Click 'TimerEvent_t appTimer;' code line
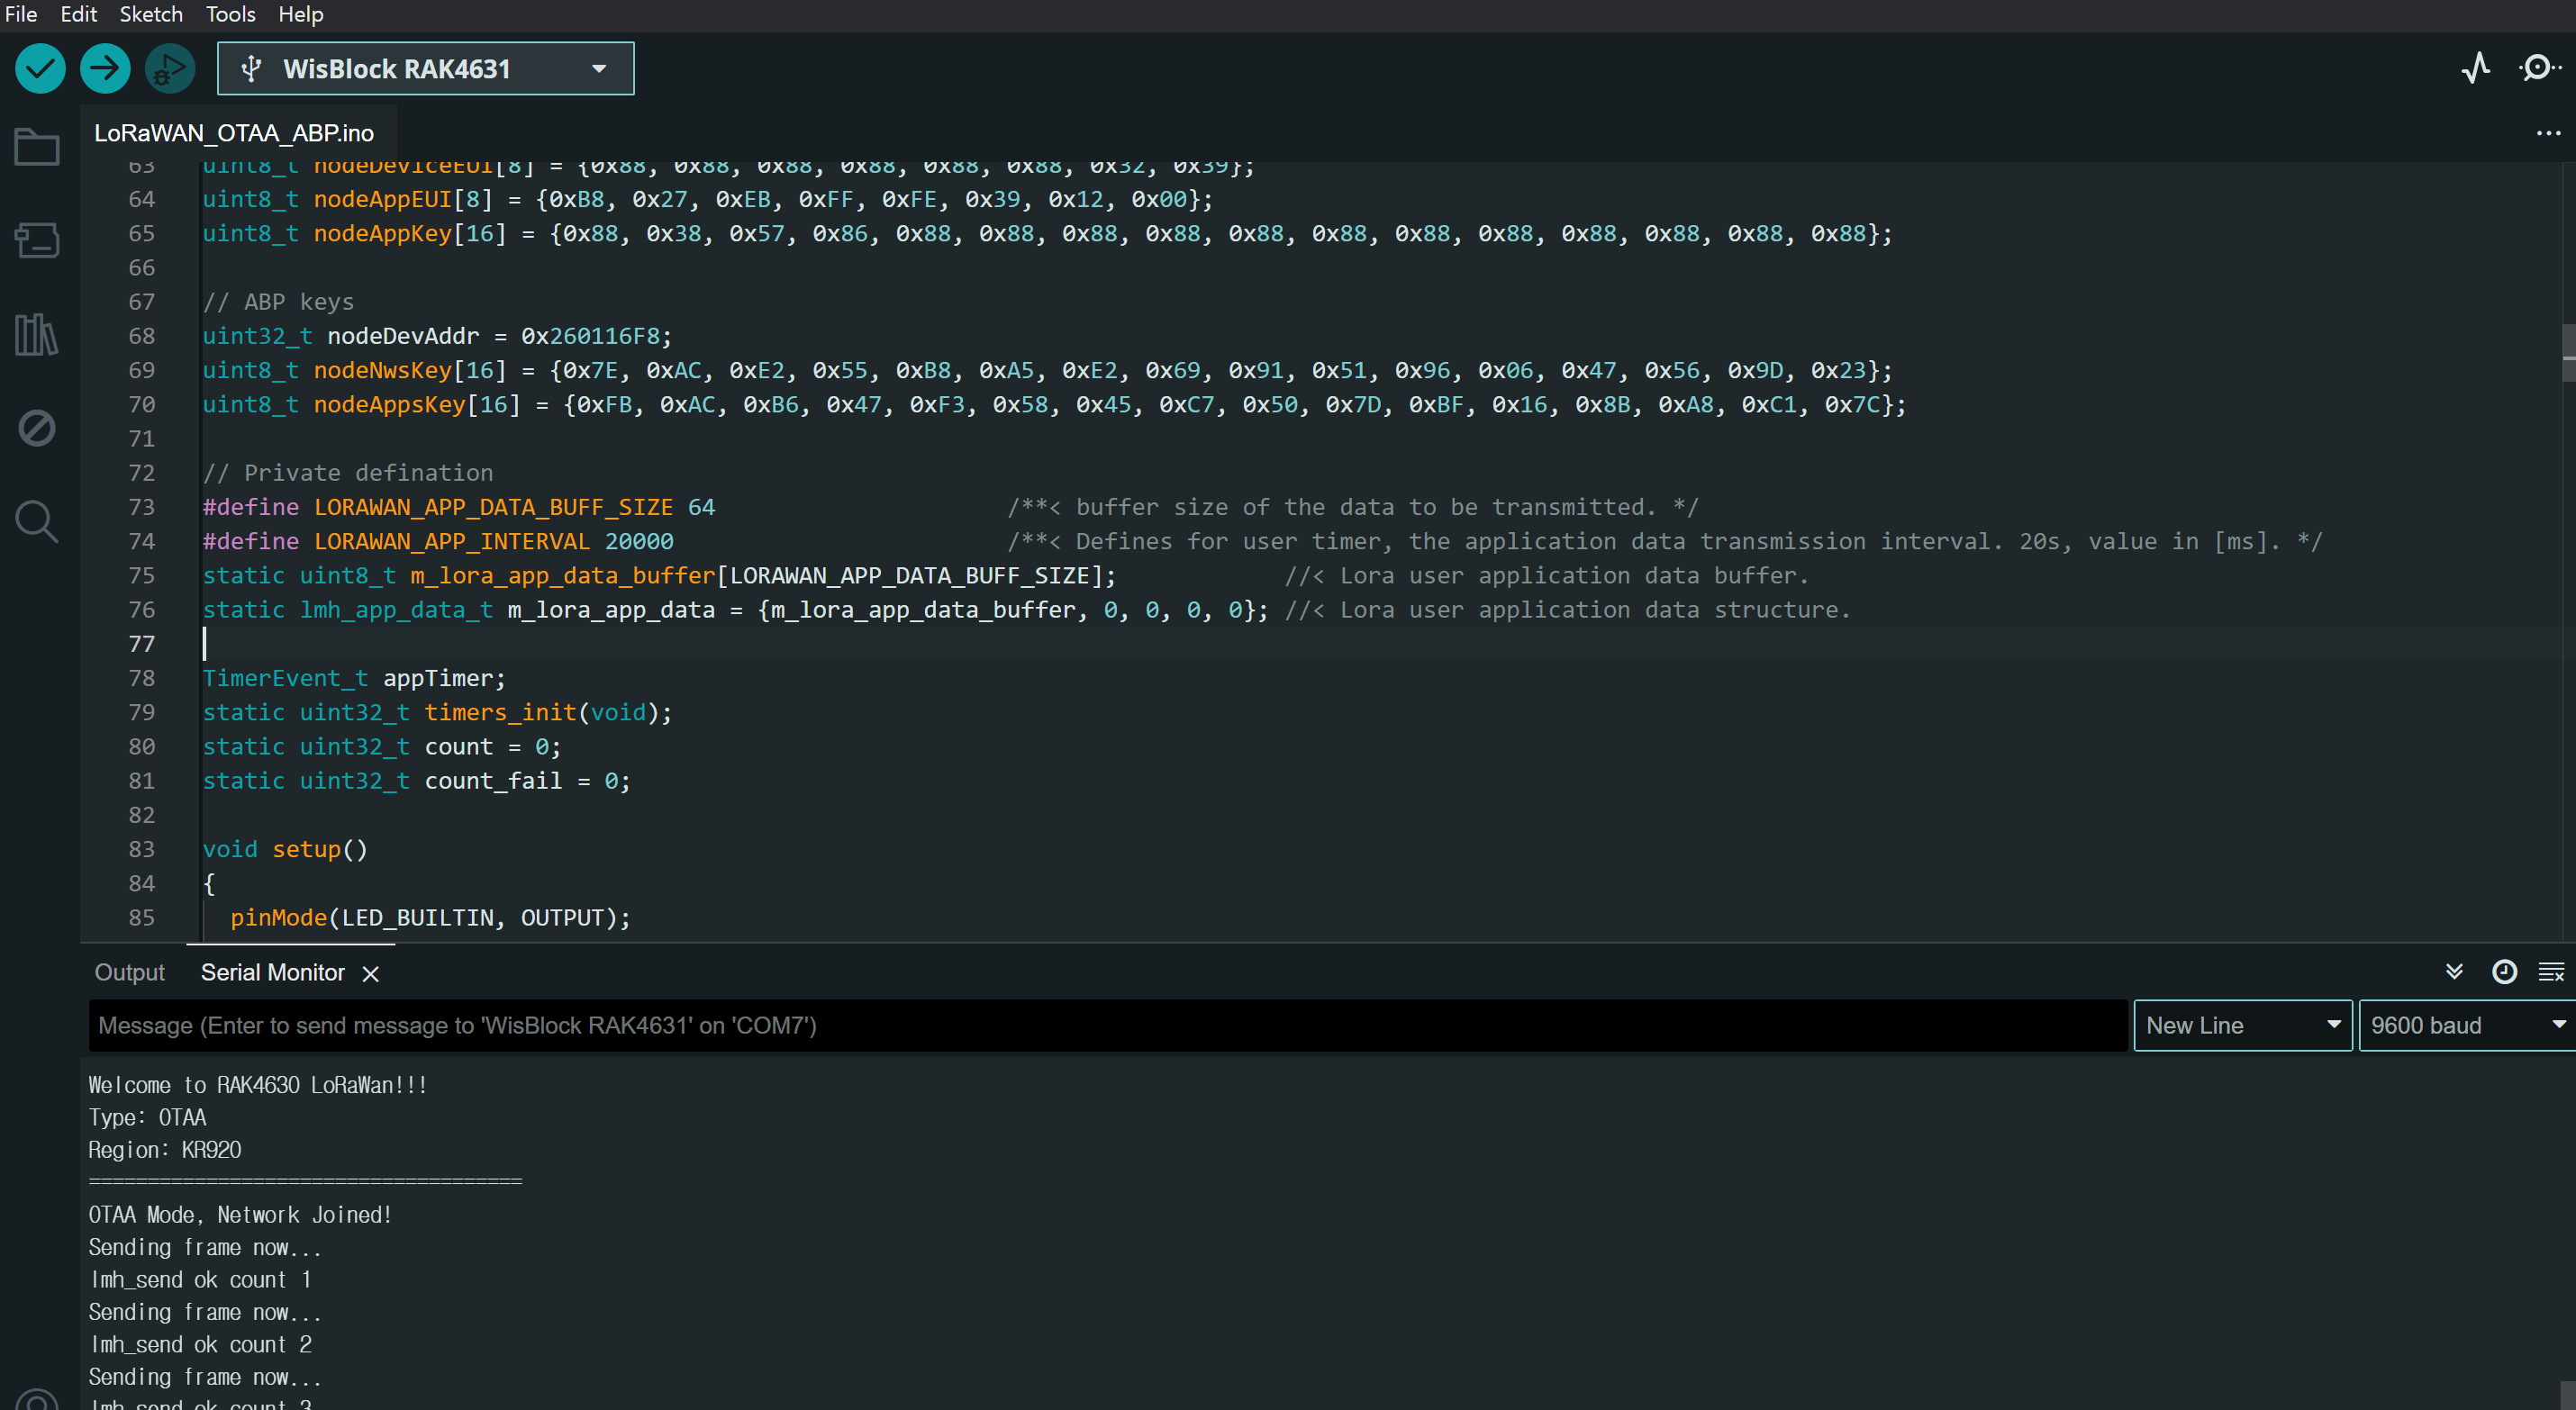 [354, 678]
